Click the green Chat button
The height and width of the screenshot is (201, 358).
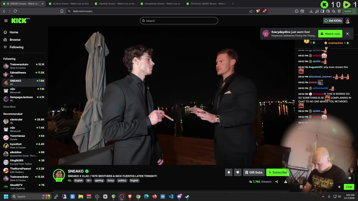click(349, 187)
